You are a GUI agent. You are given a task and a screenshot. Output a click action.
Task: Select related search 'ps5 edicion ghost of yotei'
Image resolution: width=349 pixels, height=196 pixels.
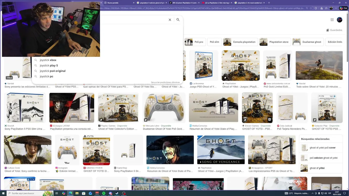tap(321, 158)
